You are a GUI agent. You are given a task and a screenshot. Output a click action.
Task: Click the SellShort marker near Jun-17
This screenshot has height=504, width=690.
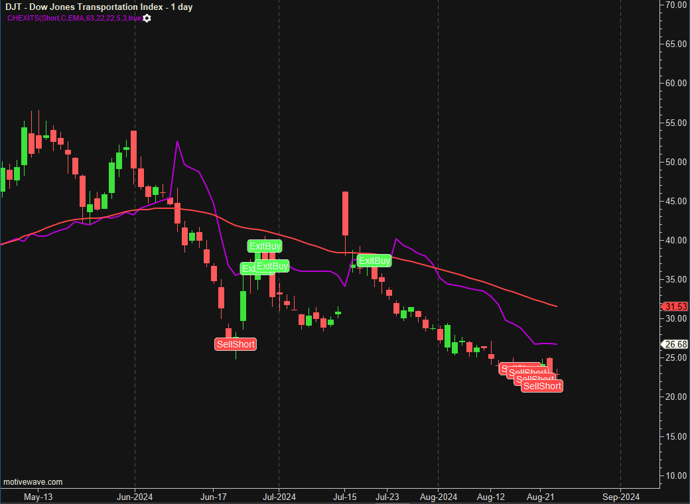pos(235,344)
